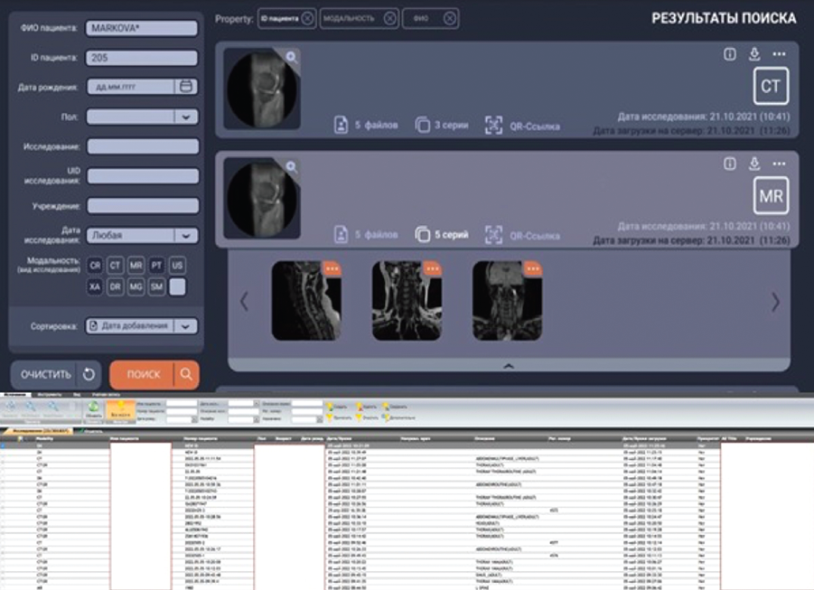Toggle the XA modality filter
The image size is (814, 590).
[x=95, y=286]
